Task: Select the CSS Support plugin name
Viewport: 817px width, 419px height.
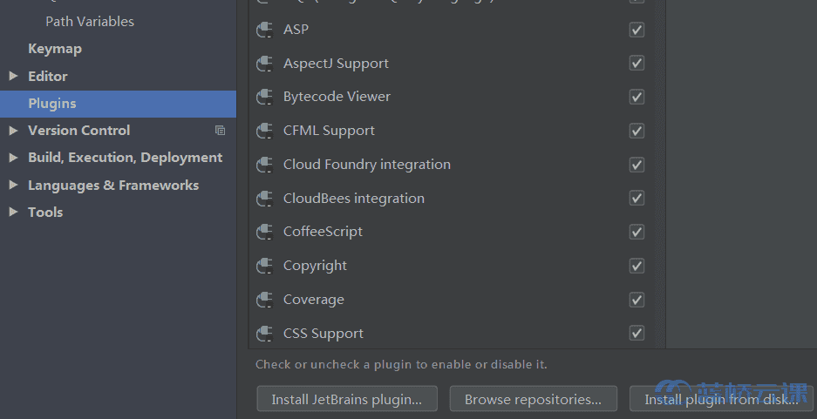Action: [323, 334]
